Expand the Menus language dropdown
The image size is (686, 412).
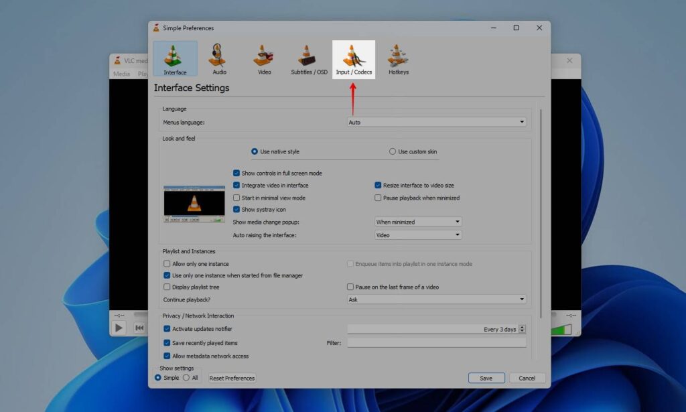click(x=436, y=123)
